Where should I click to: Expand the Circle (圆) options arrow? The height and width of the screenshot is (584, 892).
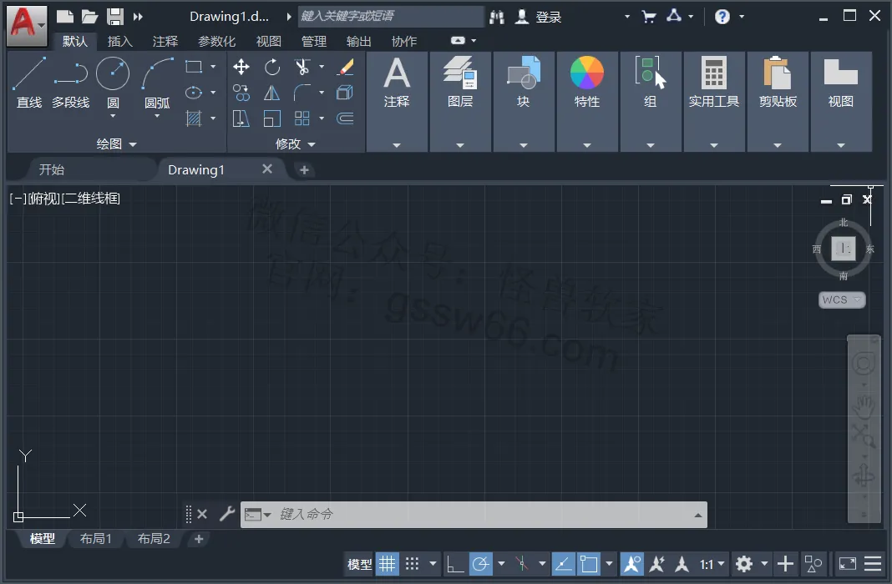pos(113,117)
